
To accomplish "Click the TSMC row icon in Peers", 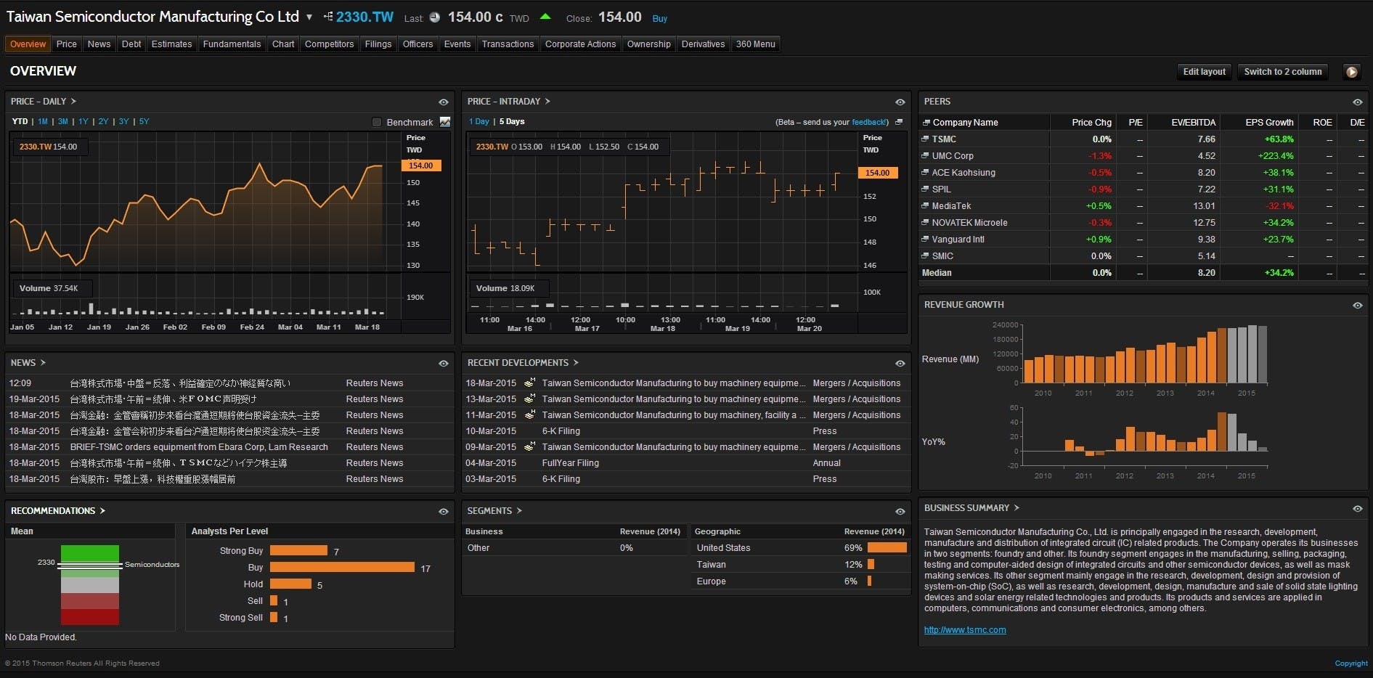I will (926, 139).
